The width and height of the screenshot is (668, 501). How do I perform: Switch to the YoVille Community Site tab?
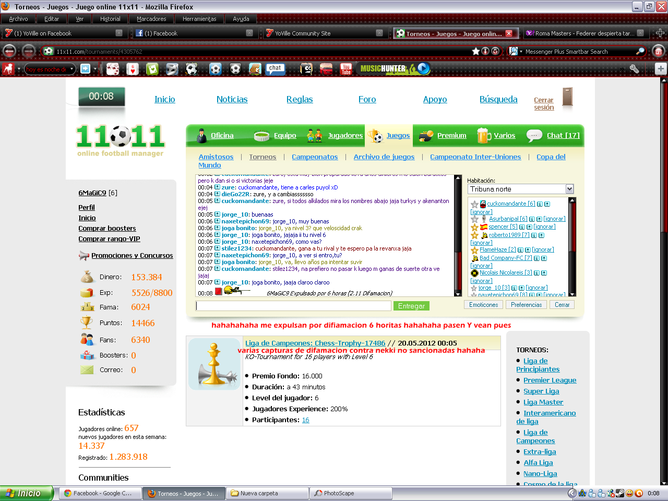tap(303, 33)
